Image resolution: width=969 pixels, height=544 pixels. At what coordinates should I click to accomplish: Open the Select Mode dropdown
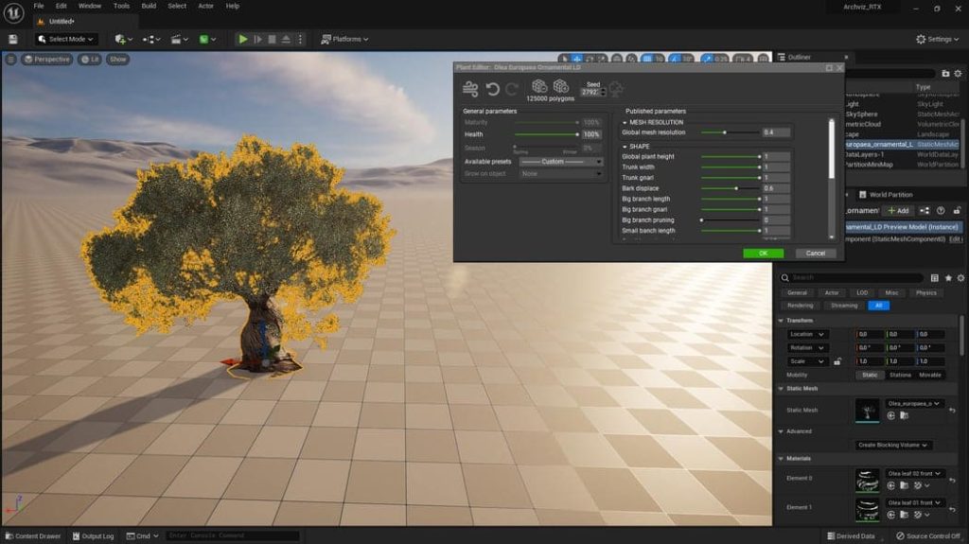(x=68, y=39)
